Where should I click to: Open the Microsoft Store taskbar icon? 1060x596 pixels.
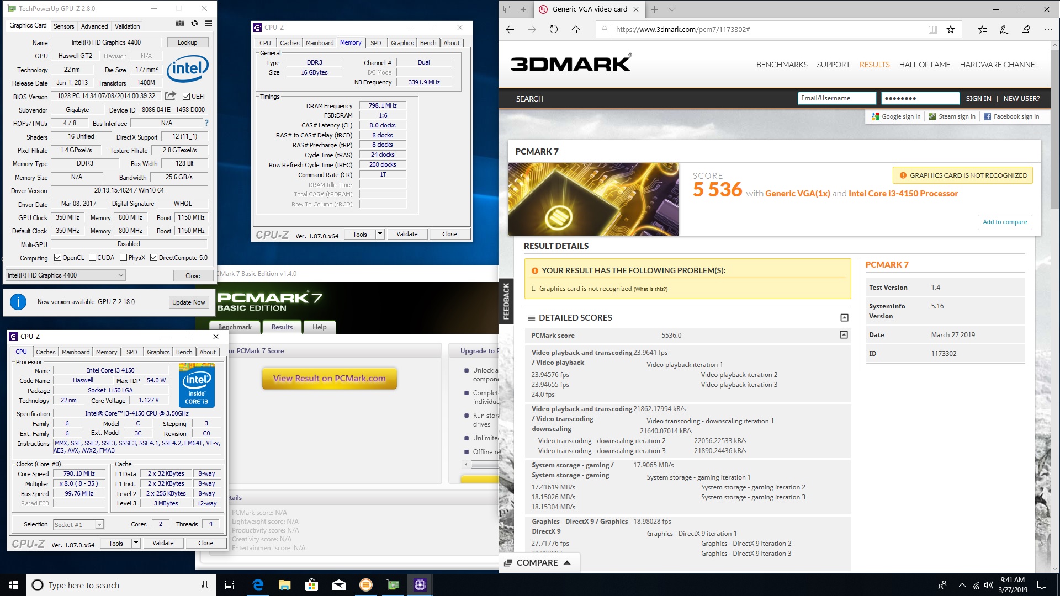(x=312, y=585)
